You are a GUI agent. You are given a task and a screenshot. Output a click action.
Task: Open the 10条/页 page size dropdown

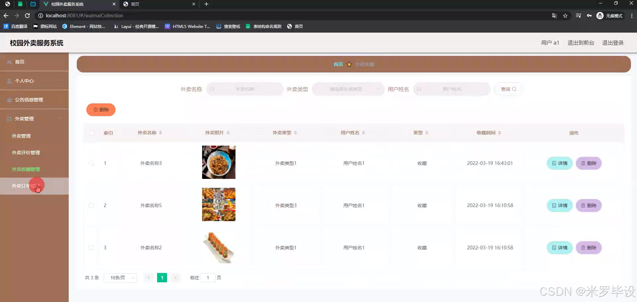pyautogui.click(x=120, y=277)
